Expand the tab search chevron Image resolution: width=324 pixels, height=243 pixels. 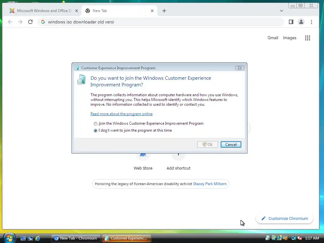tap(281, 11)
